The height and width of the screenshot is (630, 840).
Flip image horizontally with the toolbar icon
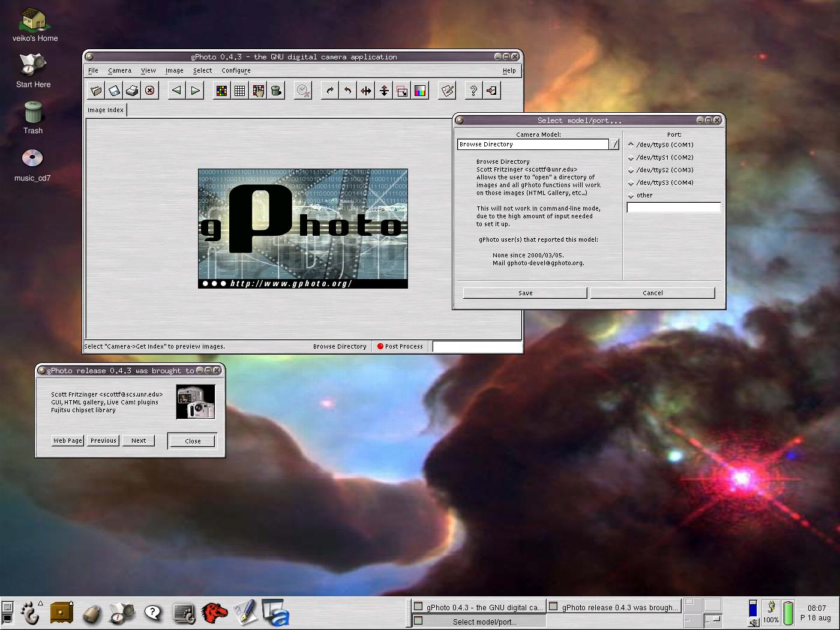tap(365, 91)
